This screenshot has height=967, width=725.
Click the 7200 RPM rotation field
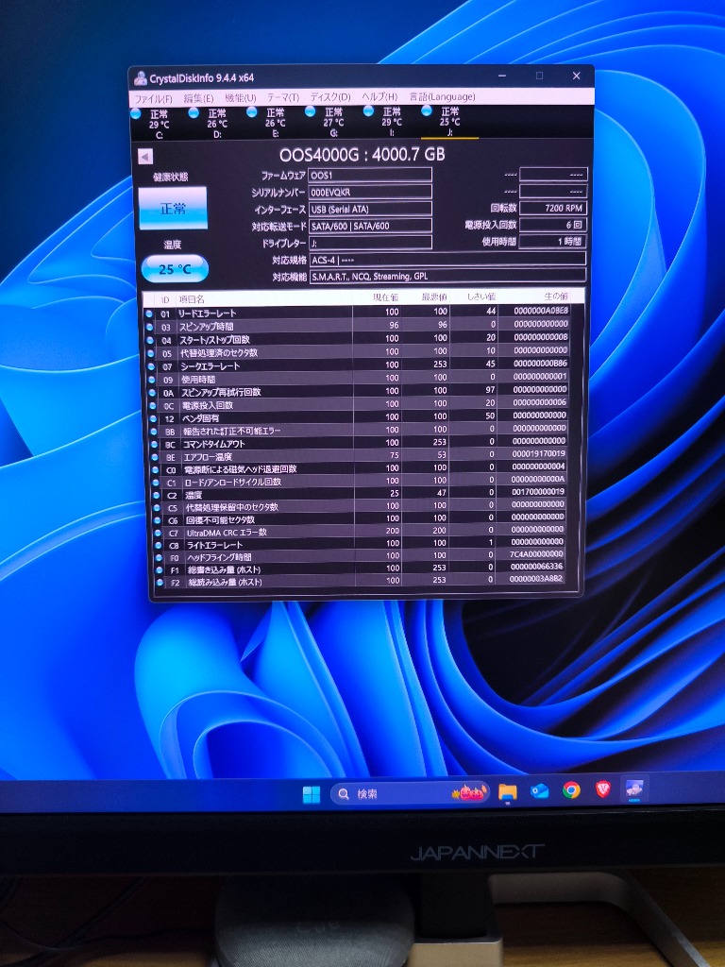coord(553,208)
